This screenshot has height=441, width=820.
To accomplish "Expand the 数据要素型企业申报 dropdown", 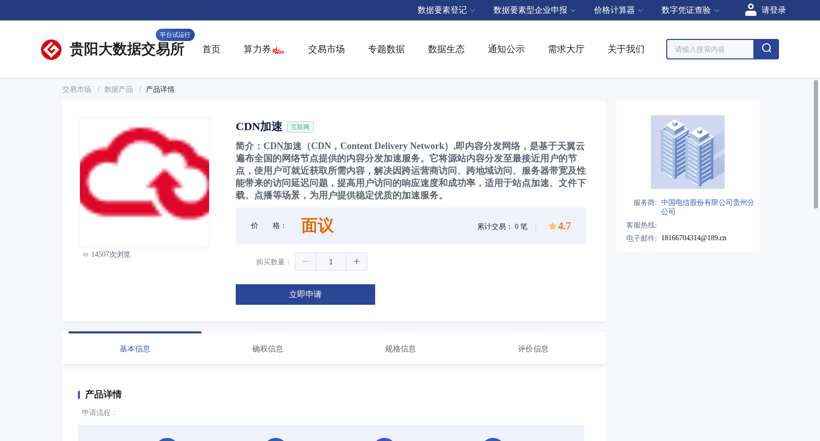I will pyautogui.click(x=535, y=10).
